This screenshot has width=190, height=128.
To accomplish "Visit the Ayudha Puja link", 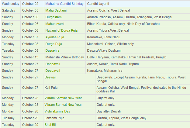I will pyautogui.click(x=55, y=37).
